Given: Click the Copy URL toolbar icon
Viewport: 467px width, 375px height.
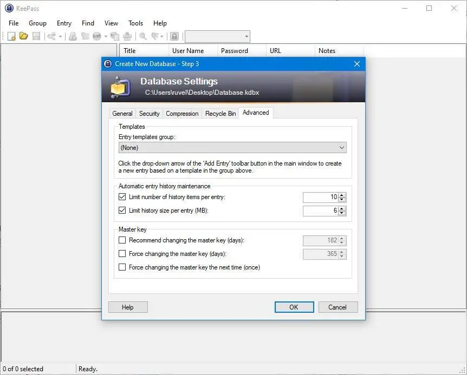Looking at the screenshot, I should tap(115, 36).
